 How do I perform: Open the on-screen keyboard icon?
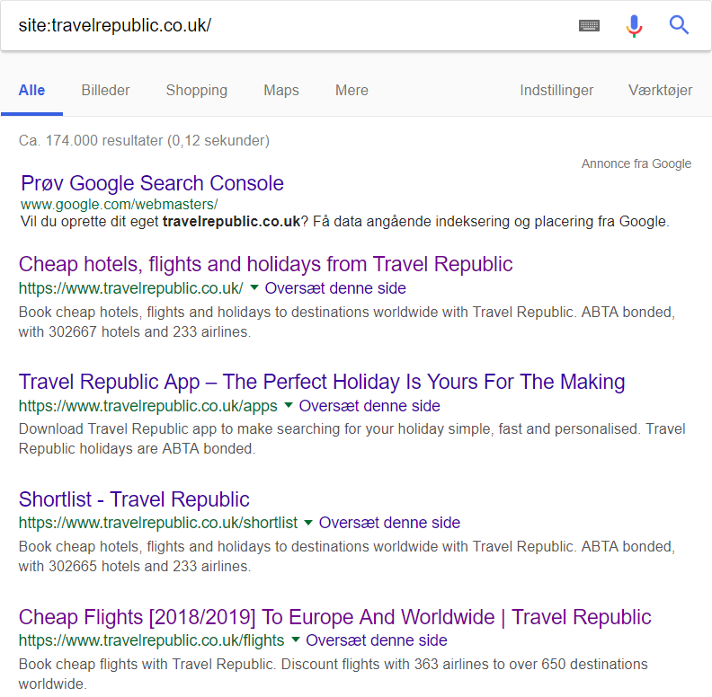pyautogui.click(x=589, y=26)
